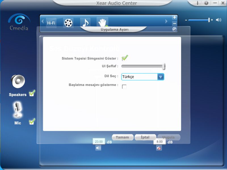Open the info button in title bar
The image size is (227, 170).
click(x=197, y=3)
